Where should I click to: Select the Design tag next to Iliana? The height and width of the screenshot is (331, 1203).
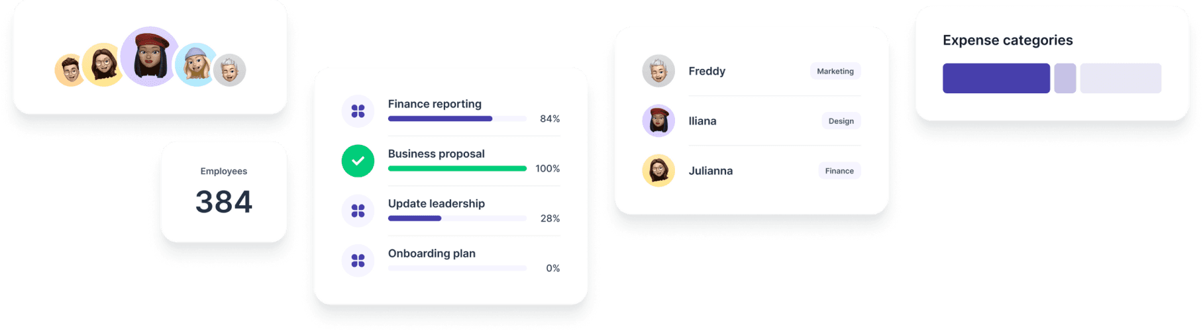pos(841,121)
